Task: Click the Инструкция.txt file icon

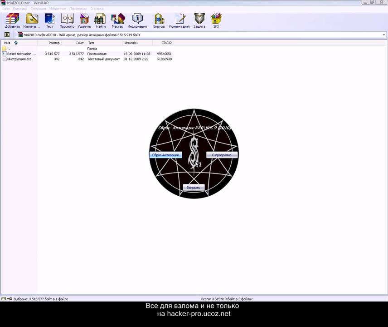Action: [x=5, y=59]
